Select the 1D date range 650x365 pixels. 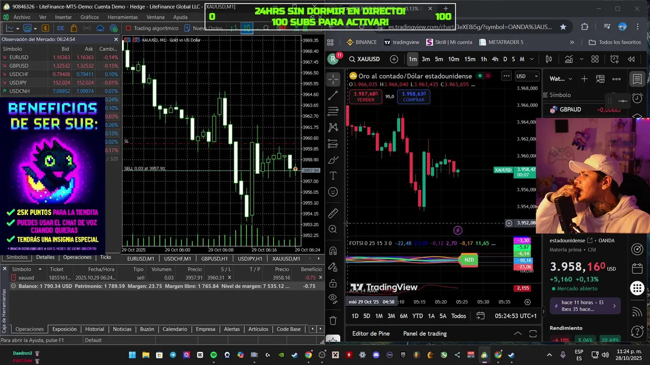click(x=355, y=316)
